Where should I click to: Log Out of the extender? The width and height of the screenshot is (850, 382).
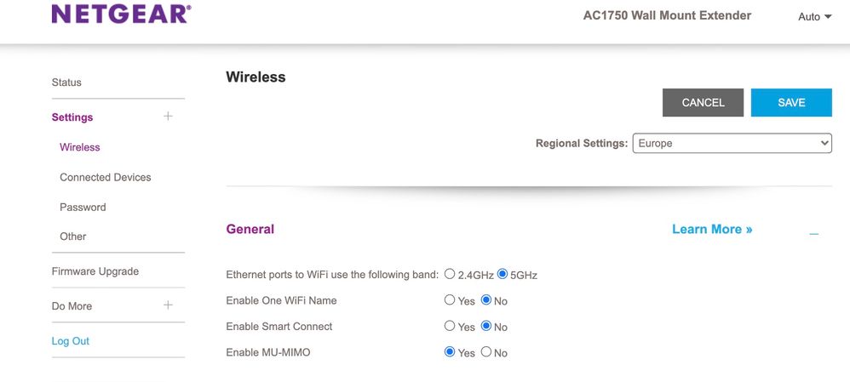[x=70, y=341]
